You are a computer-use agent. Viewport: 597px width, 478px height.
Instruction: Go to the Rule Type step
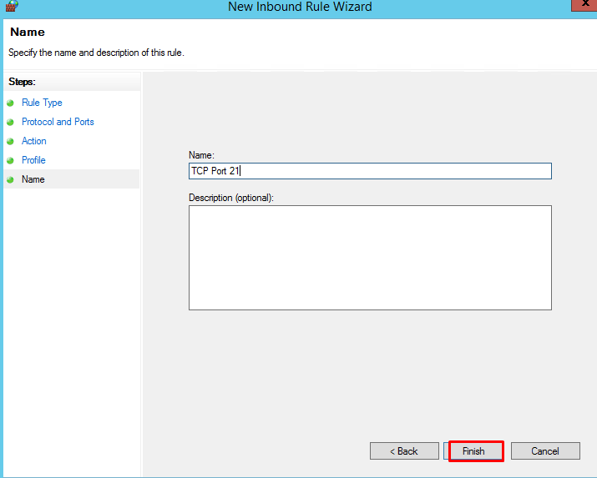[x=42, y=103]
